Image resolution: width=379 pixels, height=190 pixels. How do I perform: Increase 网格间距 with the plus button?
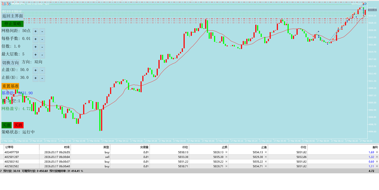tap(35, 31)
